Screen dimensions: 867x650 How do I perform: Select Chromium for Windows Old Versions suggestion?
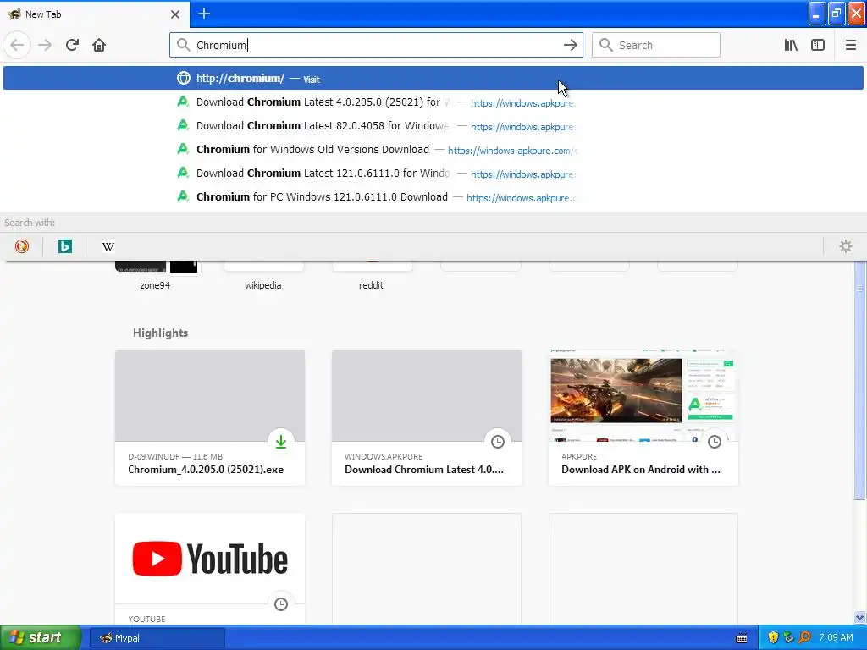(433, 150)
